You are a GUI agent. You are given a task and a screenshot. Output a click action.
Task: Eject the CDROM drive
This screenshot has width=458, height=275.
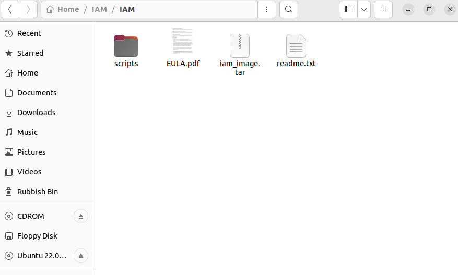click(x=80, y=216)
